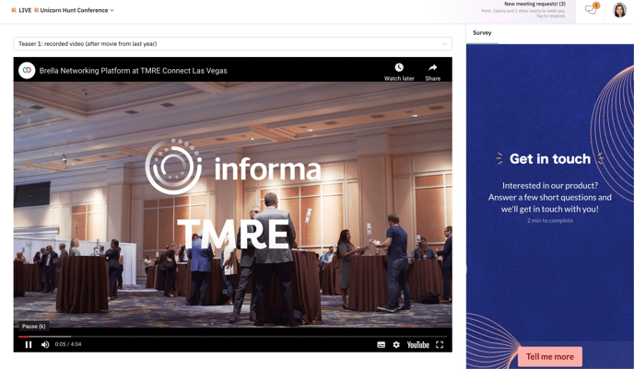Open video settings gear icon
Screen dimensions: 634x369
pyautogui.click(x=396, y=345)
